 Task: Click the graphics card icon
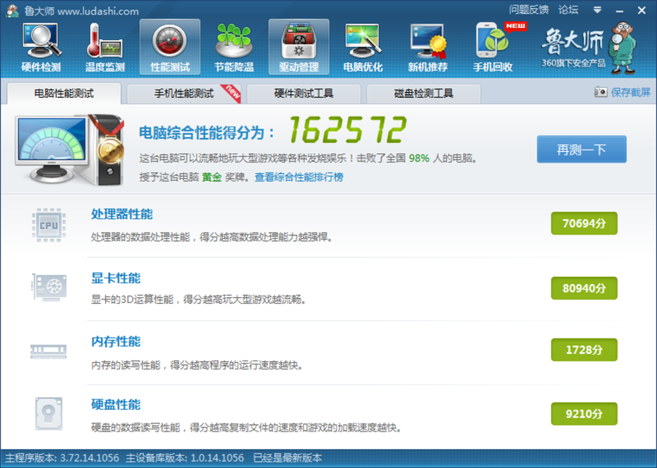click(49, 287)
